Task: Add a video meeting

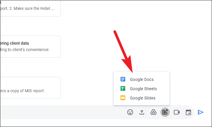Action: (x=177, y=112)
